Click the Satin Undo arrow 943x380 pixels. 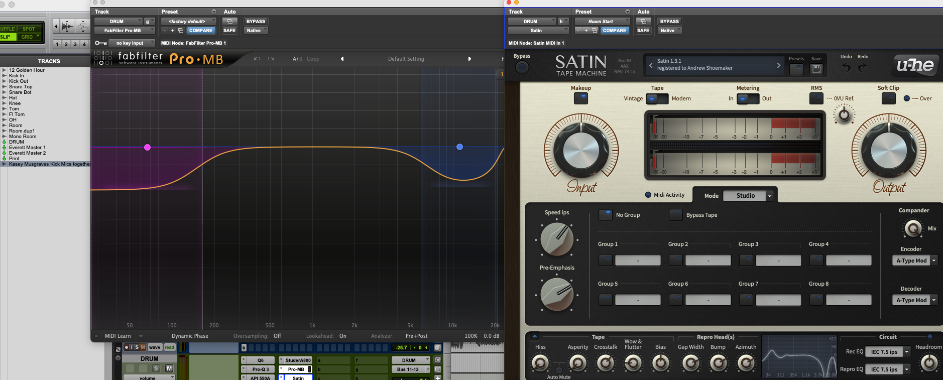[846, 67]
